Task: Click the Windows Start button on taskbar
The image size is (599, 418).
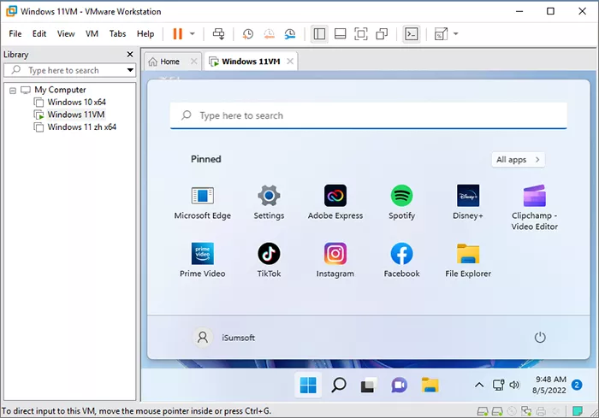Action: [x=308, y=386]
